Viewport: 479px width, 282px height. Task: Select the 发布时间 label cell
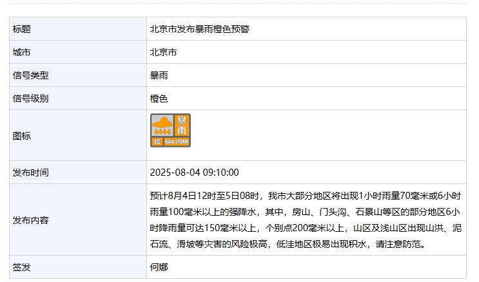30,173
